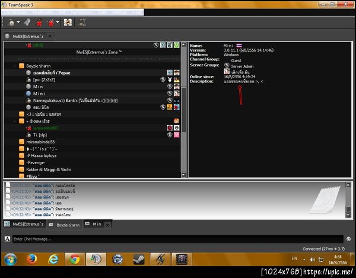Open dropdown arrow next to second mute icon

[58, 22]
